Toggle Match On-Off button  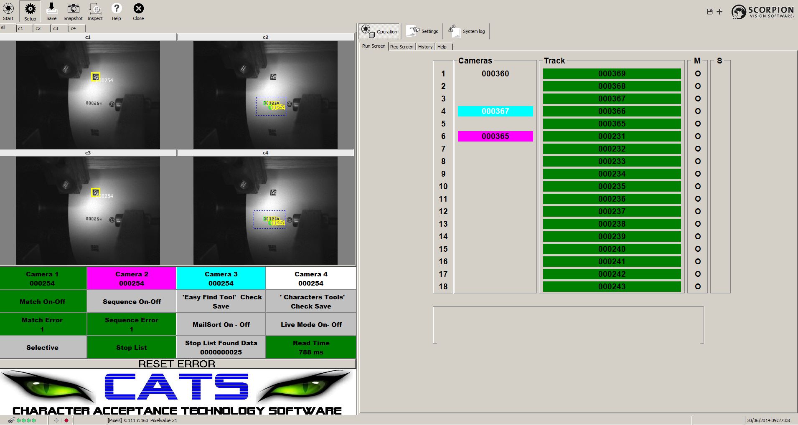(x=43, y=301)
